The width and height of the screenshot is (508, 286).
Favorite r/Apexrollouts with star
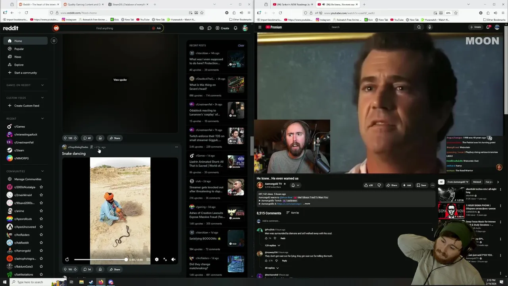41,219
